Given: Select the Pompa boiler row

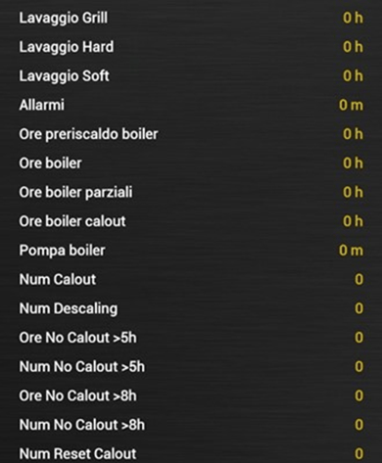Looking at the screenshot, I should (x=191, y=251).
